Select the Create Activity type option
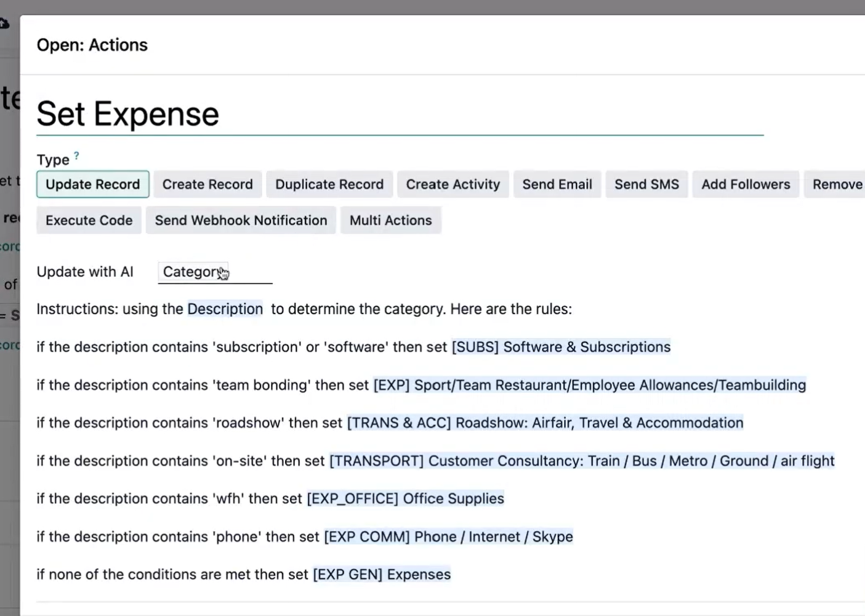The height and width of the screenshot is (616, 865). coord(453,184)
